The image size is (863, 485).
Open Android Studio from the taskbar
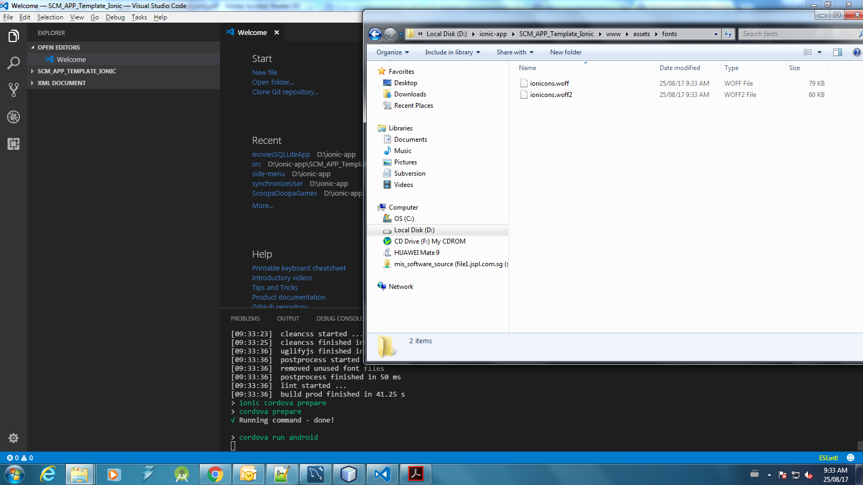(182, 475)
